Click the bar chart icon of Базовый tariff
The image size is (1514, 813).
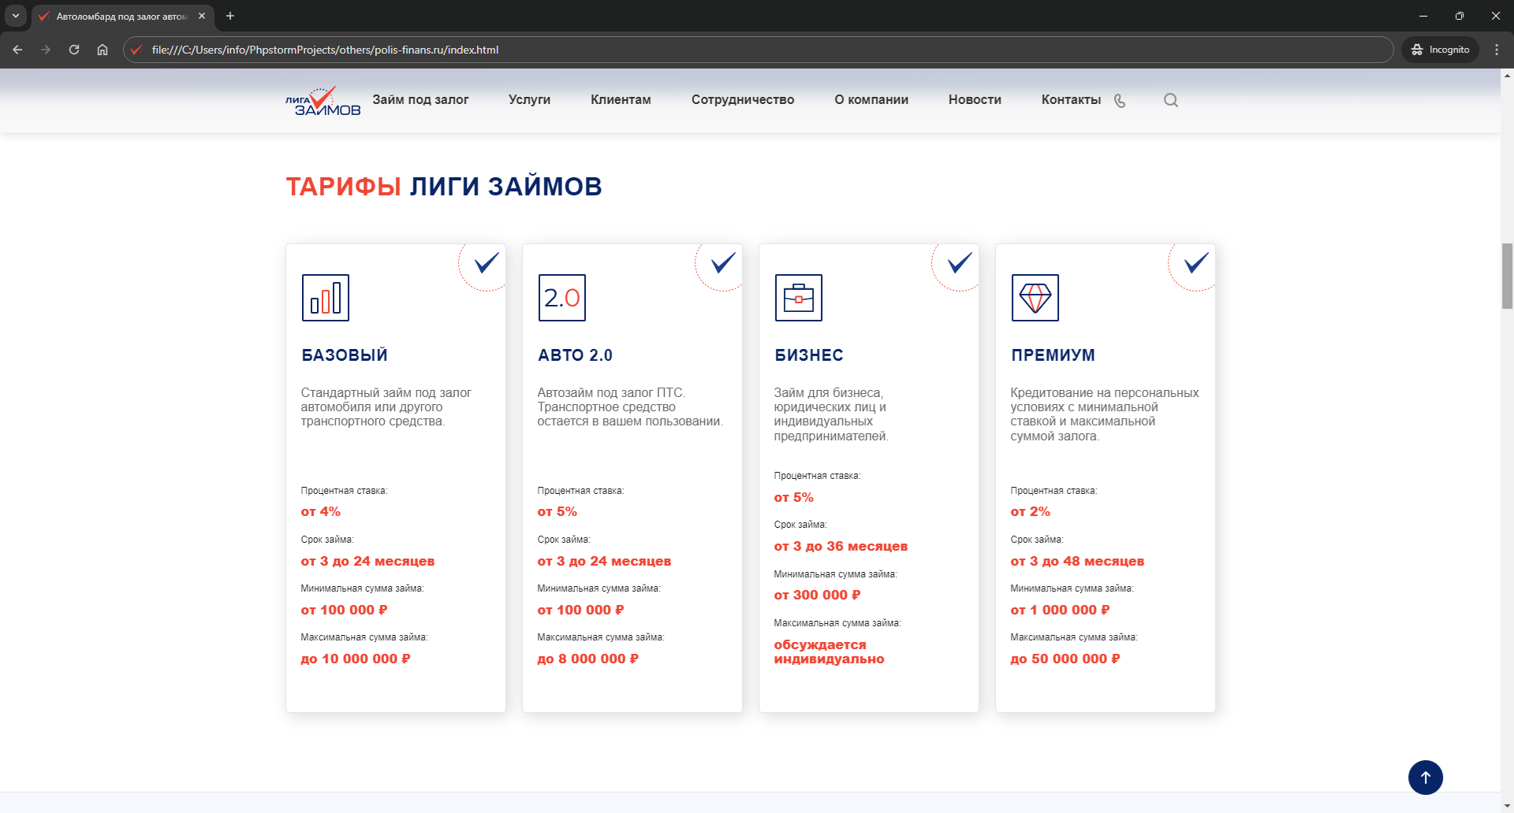pyautogui.click(x=325, y=298)
